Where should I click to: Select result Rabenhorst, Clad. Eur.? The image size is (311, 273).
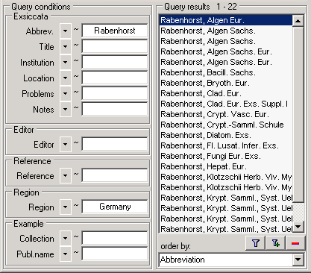click(226, 93)
